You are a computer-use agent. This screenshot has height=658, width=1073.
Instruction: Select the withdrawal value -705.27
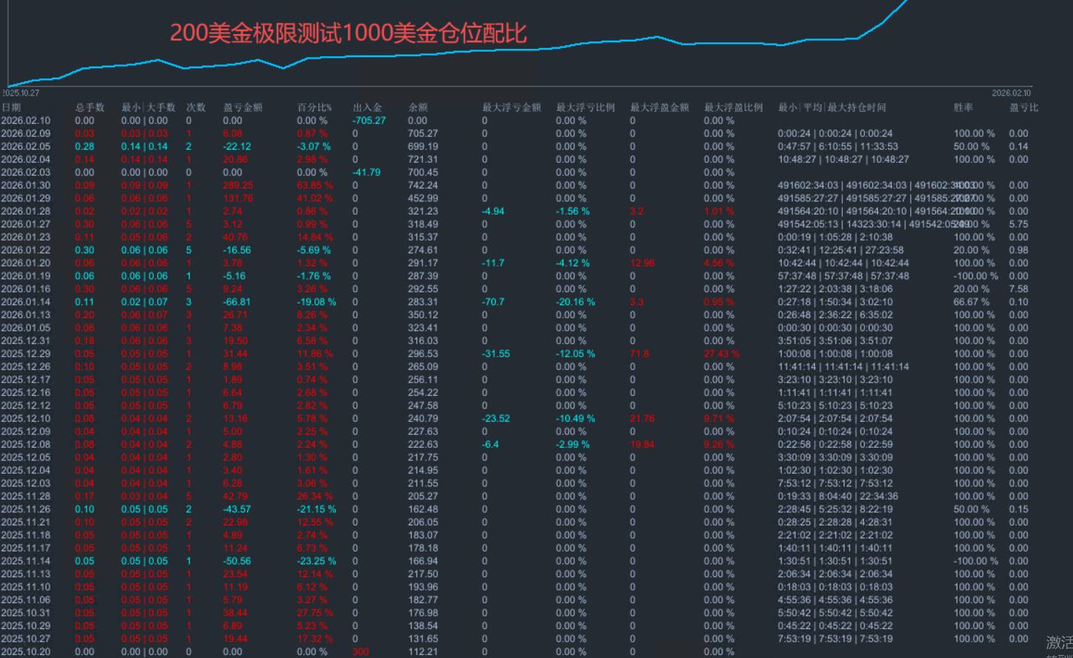click(369, 121)
